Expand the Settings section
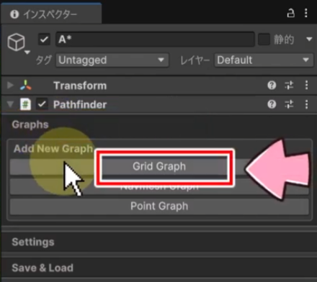The image size is (317, 282). [158, 242]
